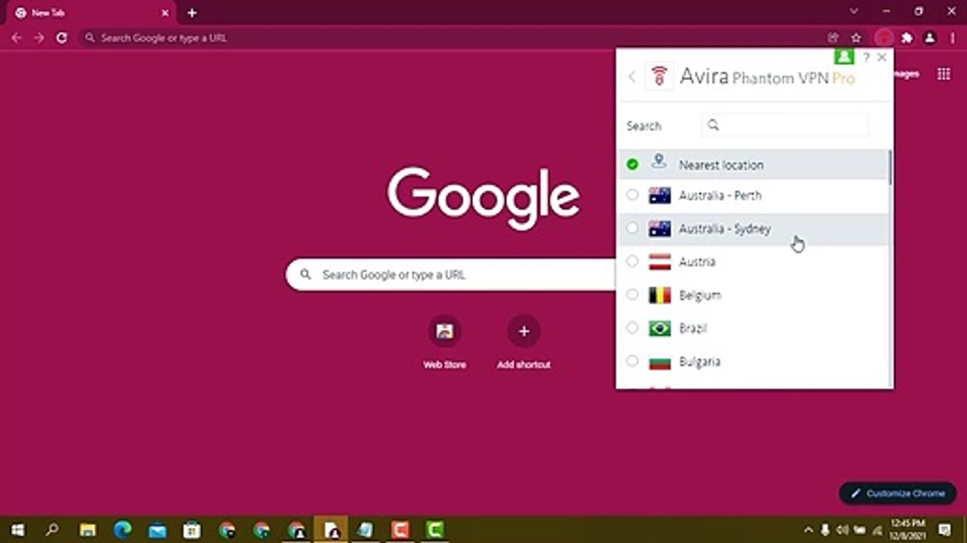This screenshot has width=967, height=543.
Task: Open the Windows notification center icon
Action: (944, 529)
